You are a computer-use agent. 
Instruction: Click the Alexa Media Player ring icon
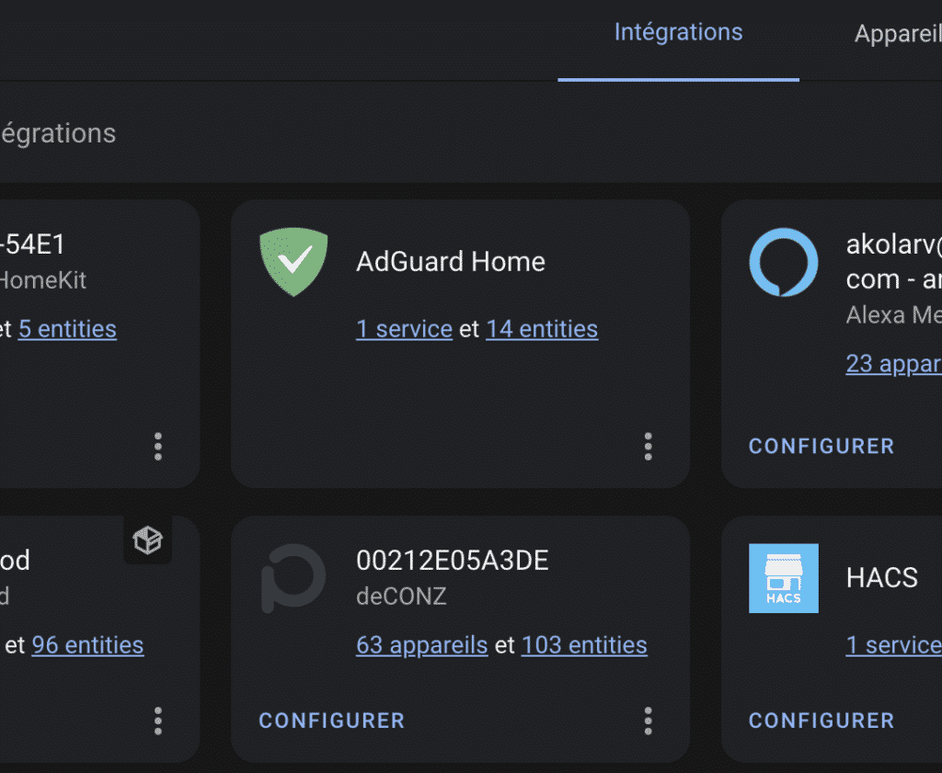point(784,262)
